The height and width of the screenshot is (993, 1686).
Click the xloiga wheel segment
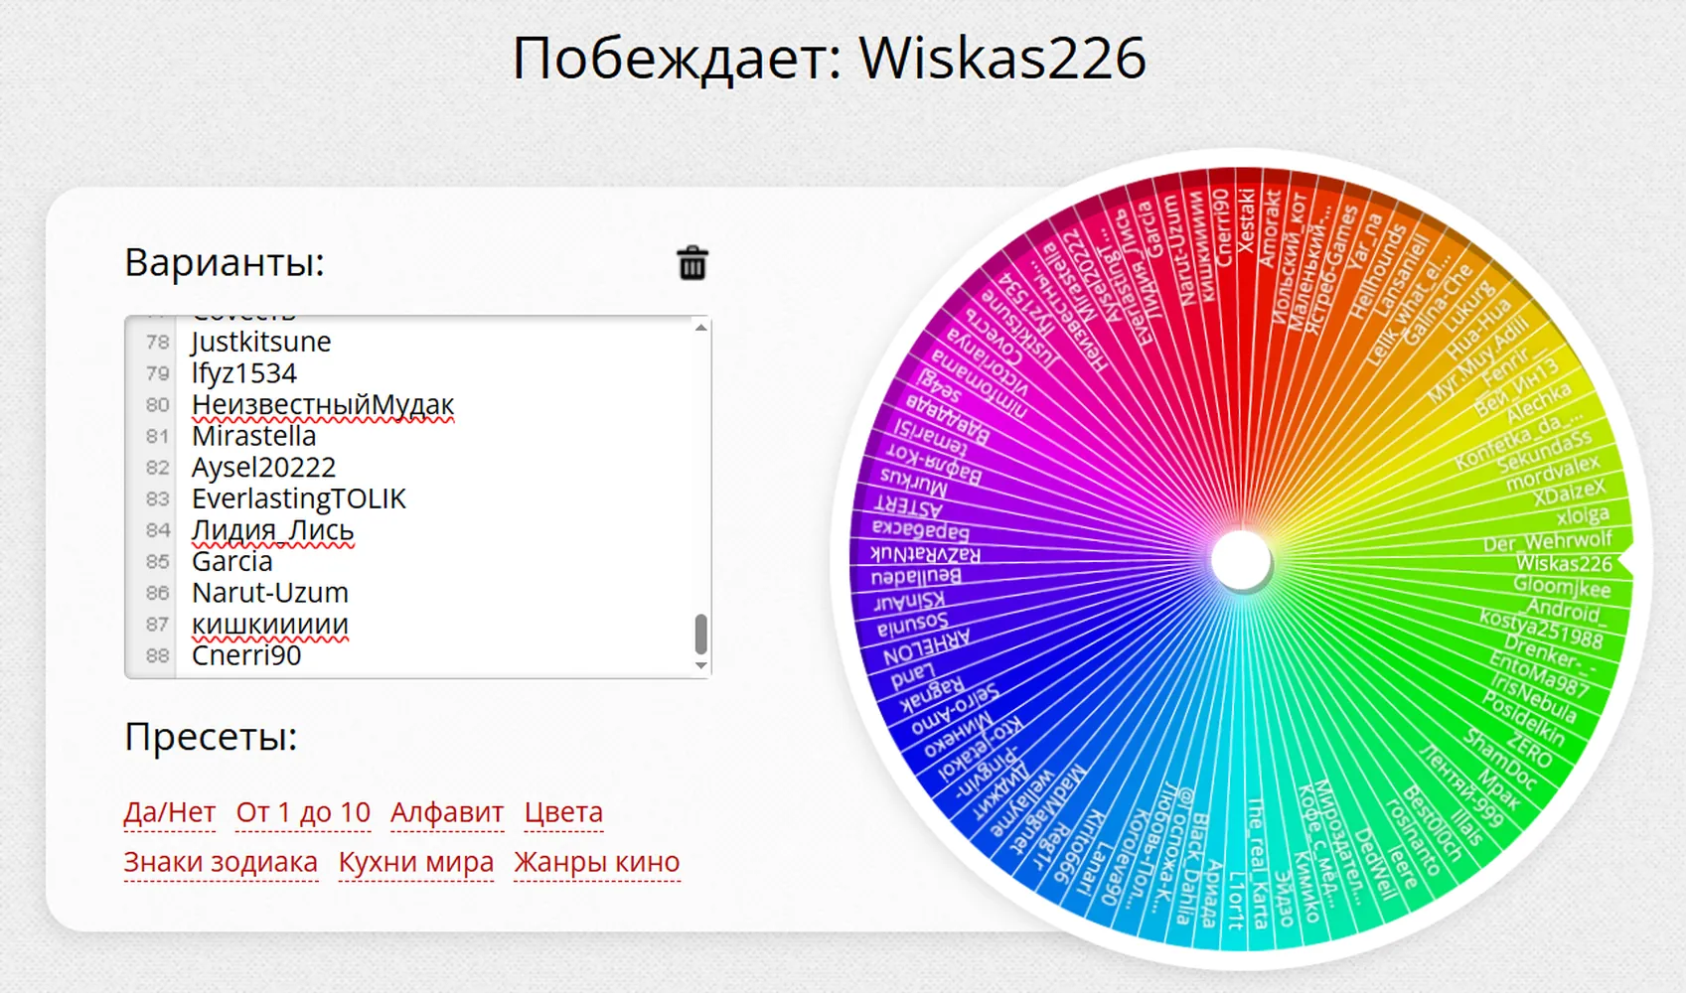pos(1582,515)
